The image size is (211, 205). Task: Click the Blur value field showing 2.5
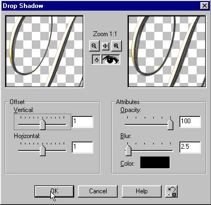[x=190, y=147]
